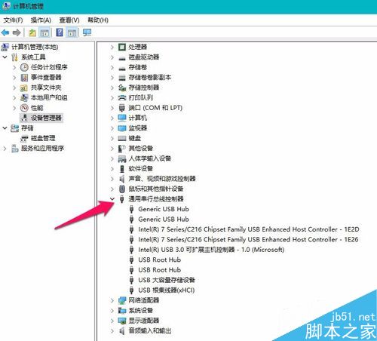Click the Show/Hide action pane toolbar icon
This screenshot has height=341, width=377.
[x=72, y=32]
